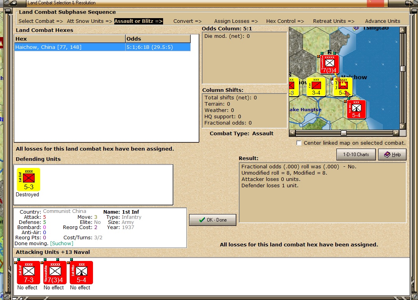Click the Yamashita 7(3)4 counter on the map
418x300 pixels.
point(330,64)
